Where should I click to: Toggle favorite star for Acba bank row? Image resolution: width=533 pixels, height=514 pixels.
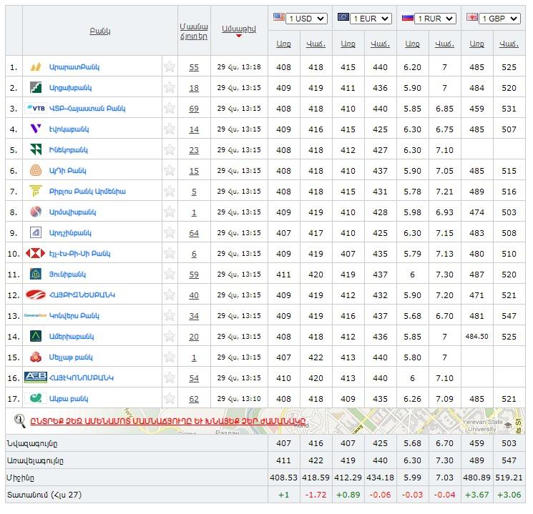point(170,399)
